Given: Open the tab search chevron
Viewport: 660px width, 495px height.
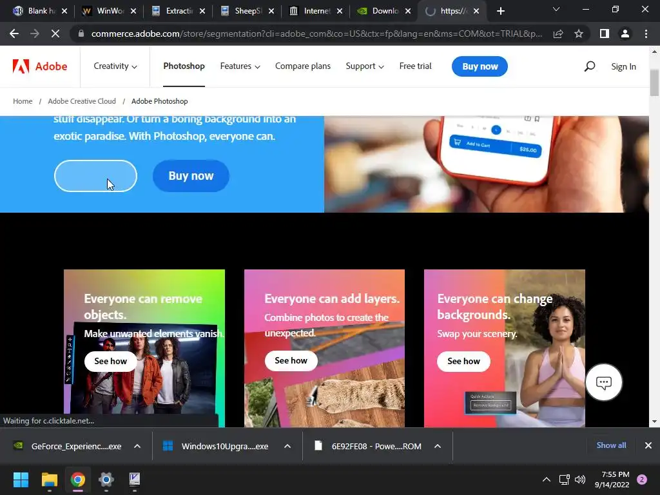Looking at the screenshot, I should [556, 9].
